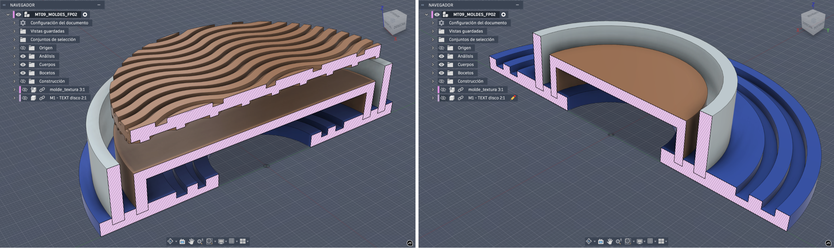Click the Pan hand tool in left viewport
The image size is (834, 248).
[x=191, y=241]
